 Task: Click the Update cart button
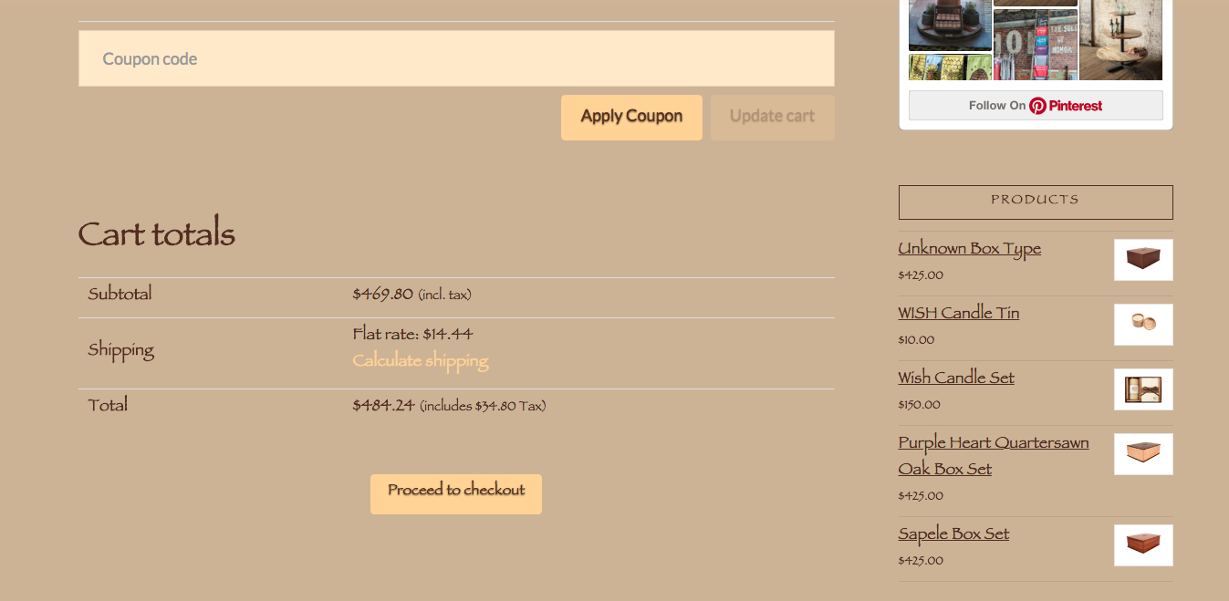click(x=772, y=117)
